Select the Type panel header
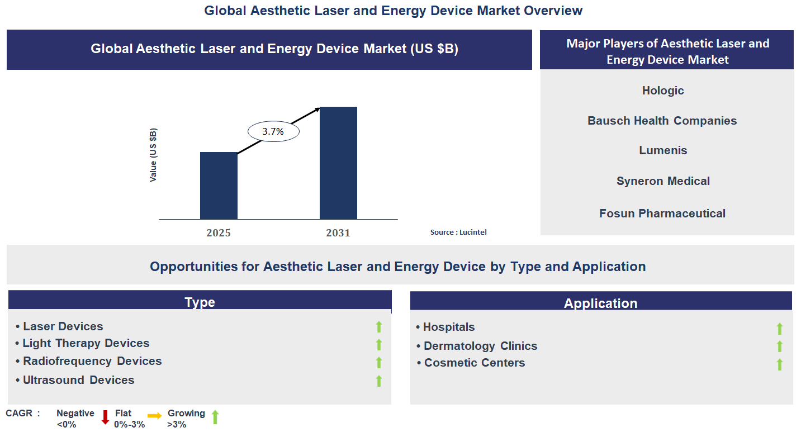The height and width of the screenshot is (432, 801). click(200, 302)
